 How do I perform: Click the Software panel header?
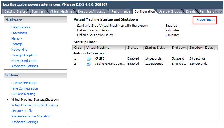[x=35, y=75]
